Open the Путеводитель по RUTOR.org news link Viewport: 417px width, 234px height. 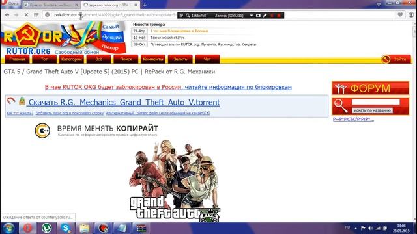(203, 44)
